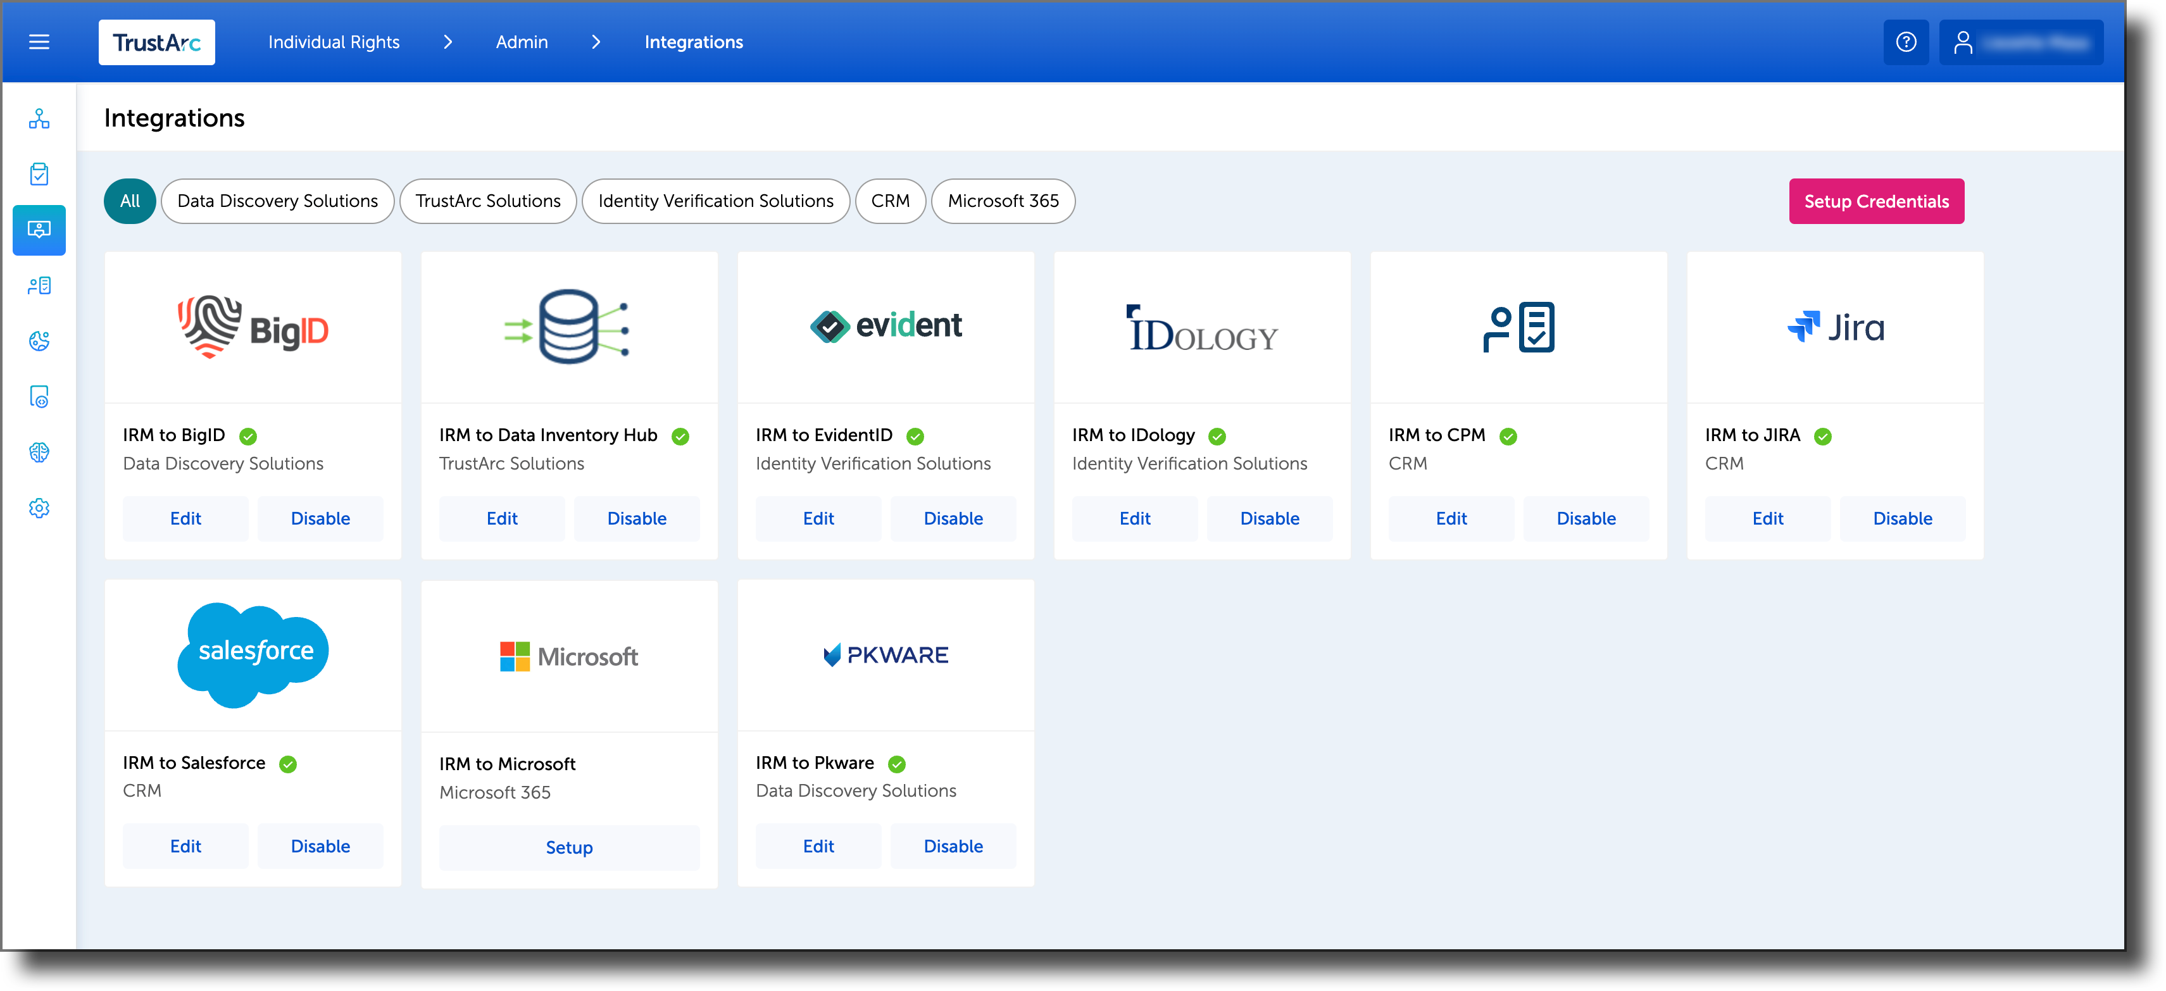This screenshot has width=2166, height=991.
Task: Filter by Identity Verification Solutions
Action: tap(715, 201)
